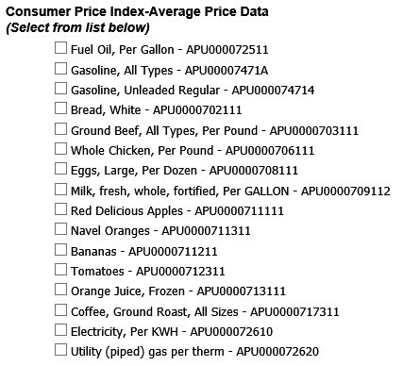Enable the Navel Oranges checkbox
The width and height of the screenshot is (403, 366).
coord(60,229)
